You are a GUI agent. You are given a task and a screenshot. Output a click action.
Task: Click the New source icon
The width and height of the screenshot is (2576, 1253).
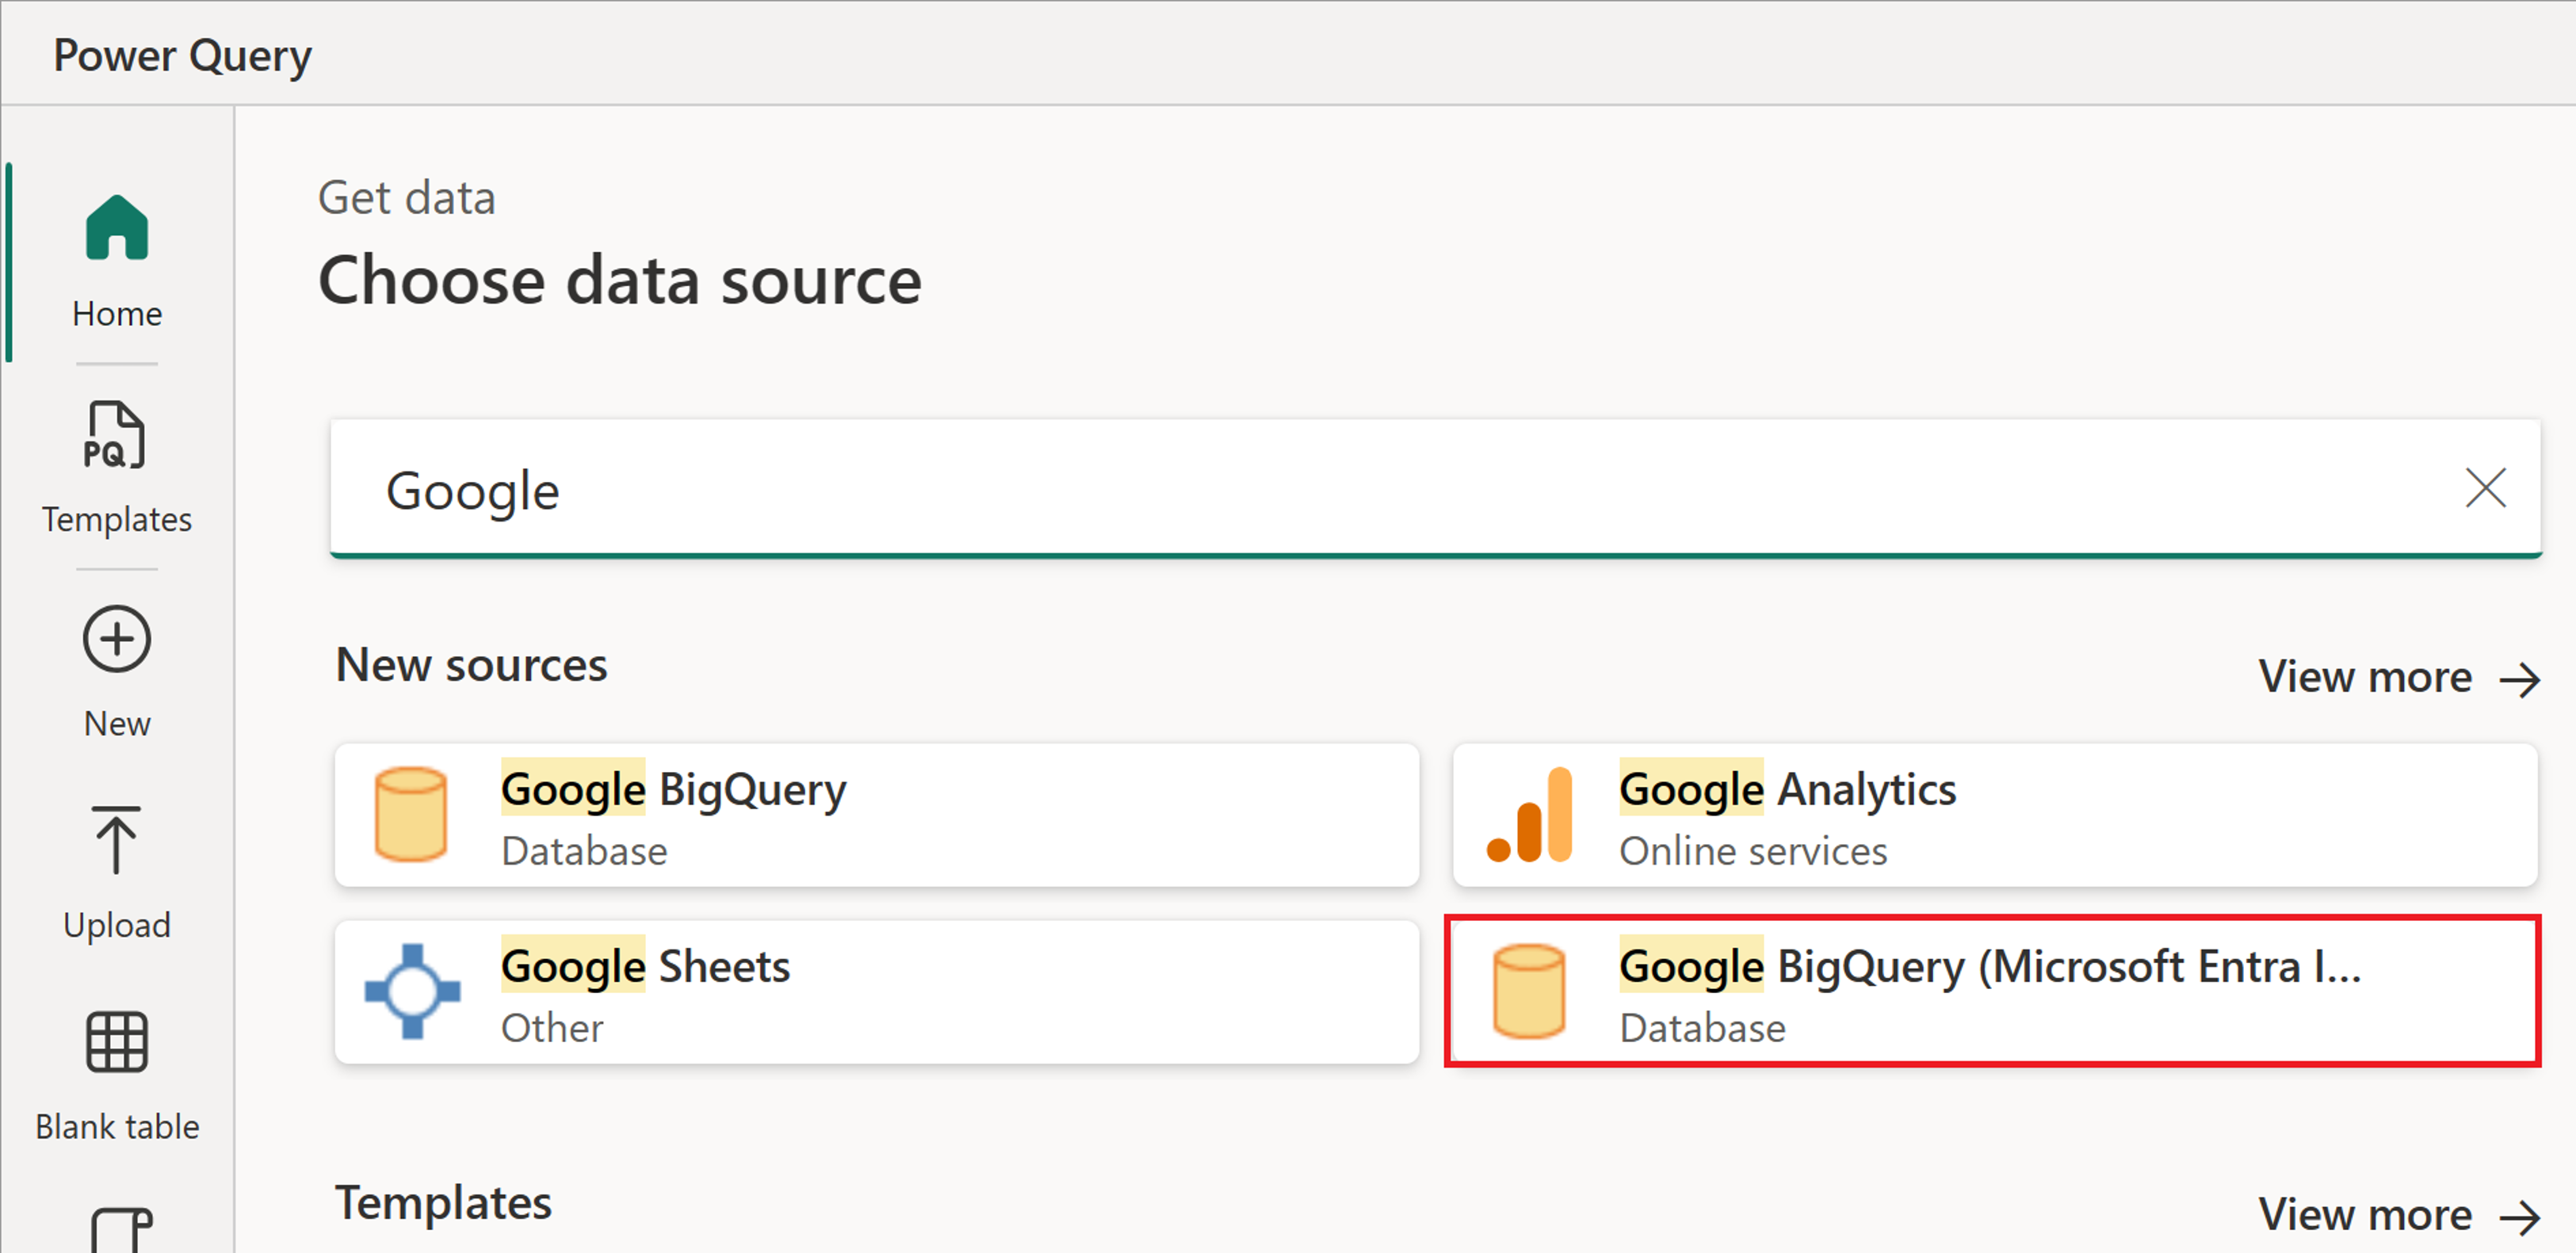117,639
